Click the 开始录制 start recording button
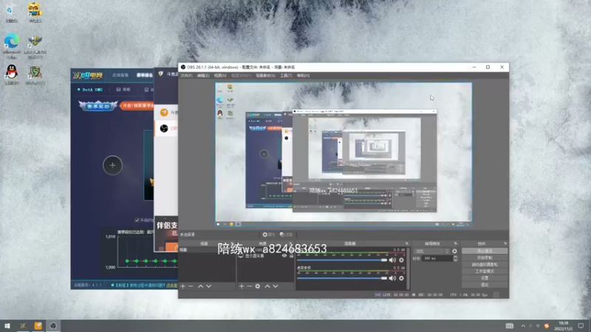This screenshot has width=591, height=332. pyautogui.click(x=485, y=257)
